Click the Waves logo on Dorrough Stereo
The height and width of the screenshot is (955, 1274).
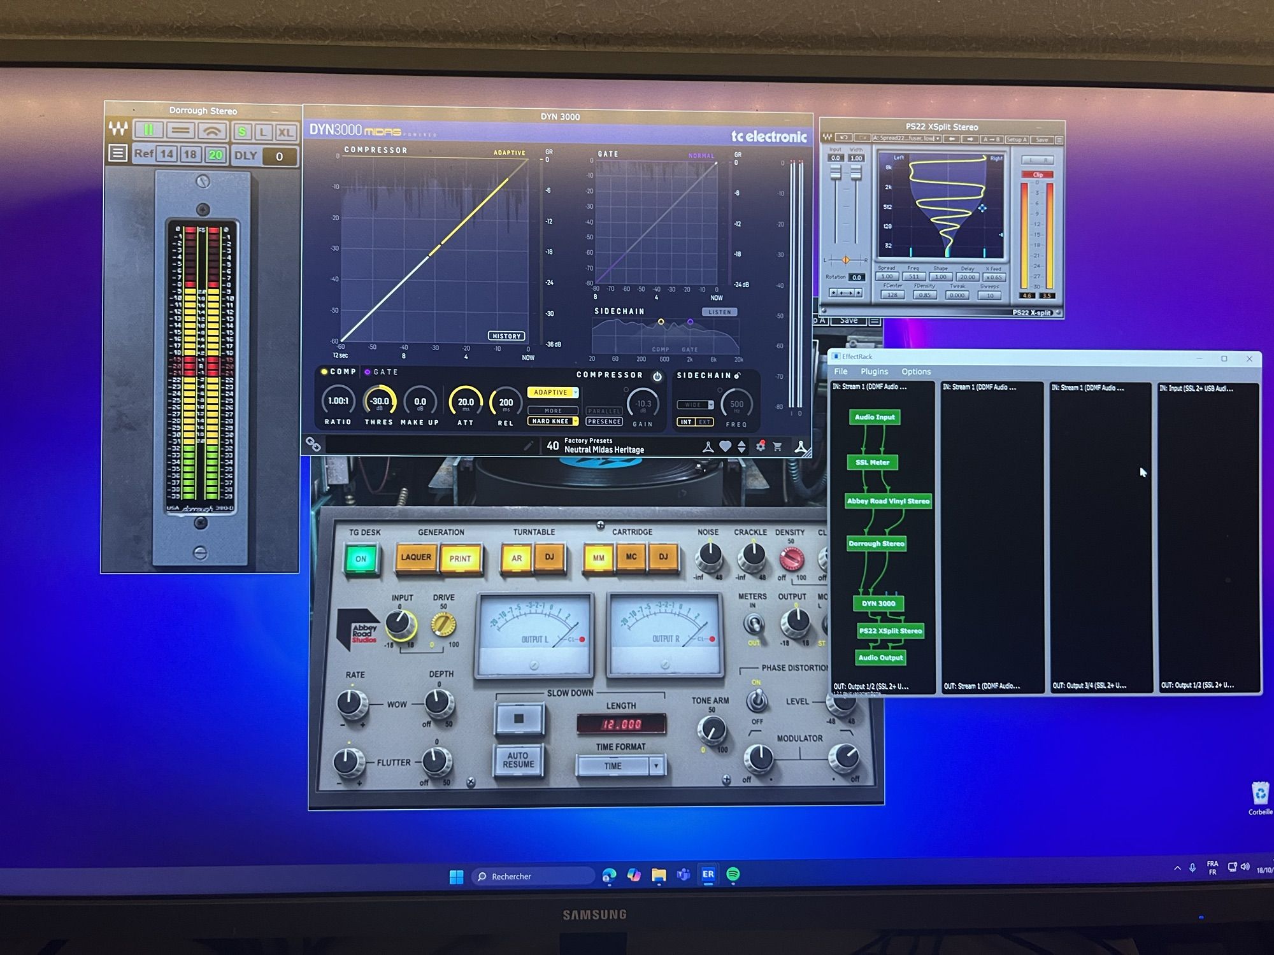pyautogui.click(x=118, y=129)
